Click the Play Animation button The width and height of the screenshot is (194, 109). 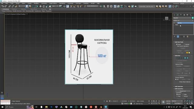[154, 101]
